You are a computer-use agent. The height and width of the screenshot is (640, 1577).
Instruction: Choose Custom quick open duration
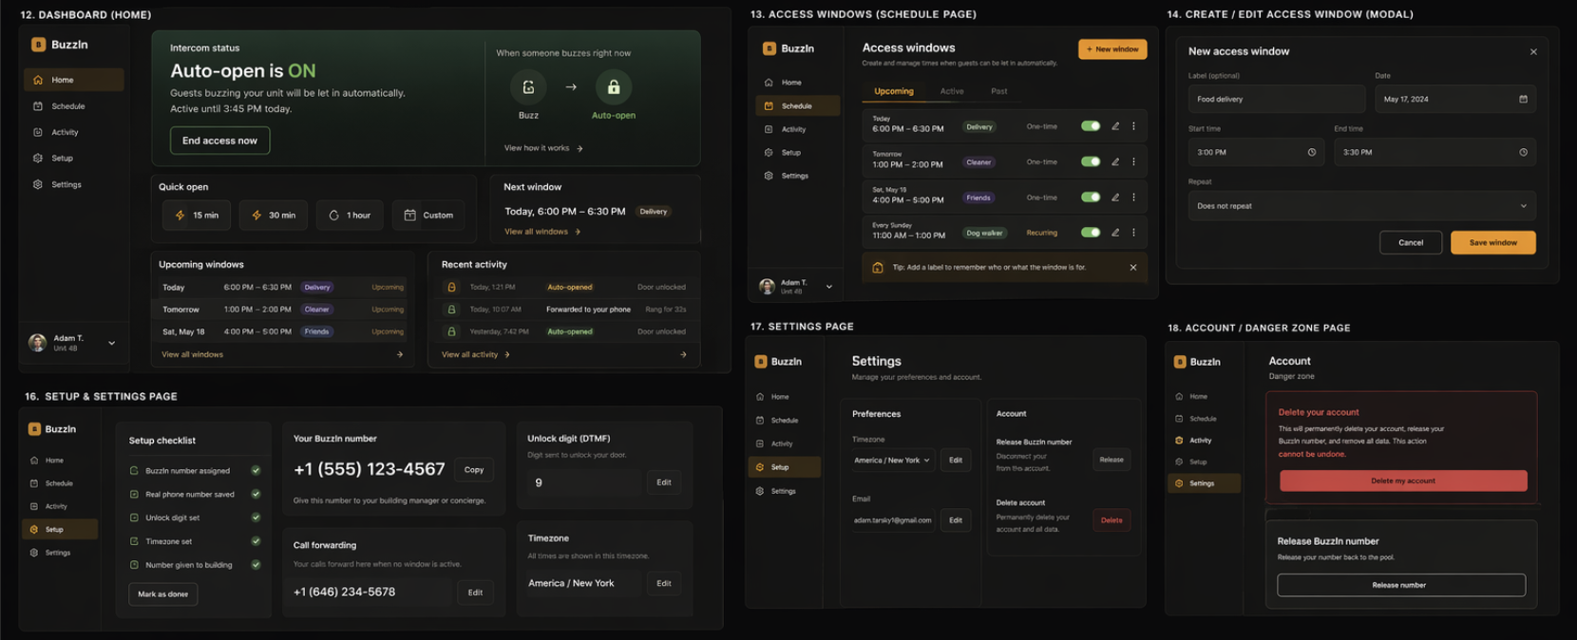coord(428,216)
